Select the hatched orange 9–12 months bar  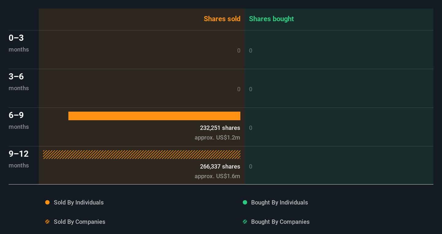pyautogui.click(x=142, y=154)
